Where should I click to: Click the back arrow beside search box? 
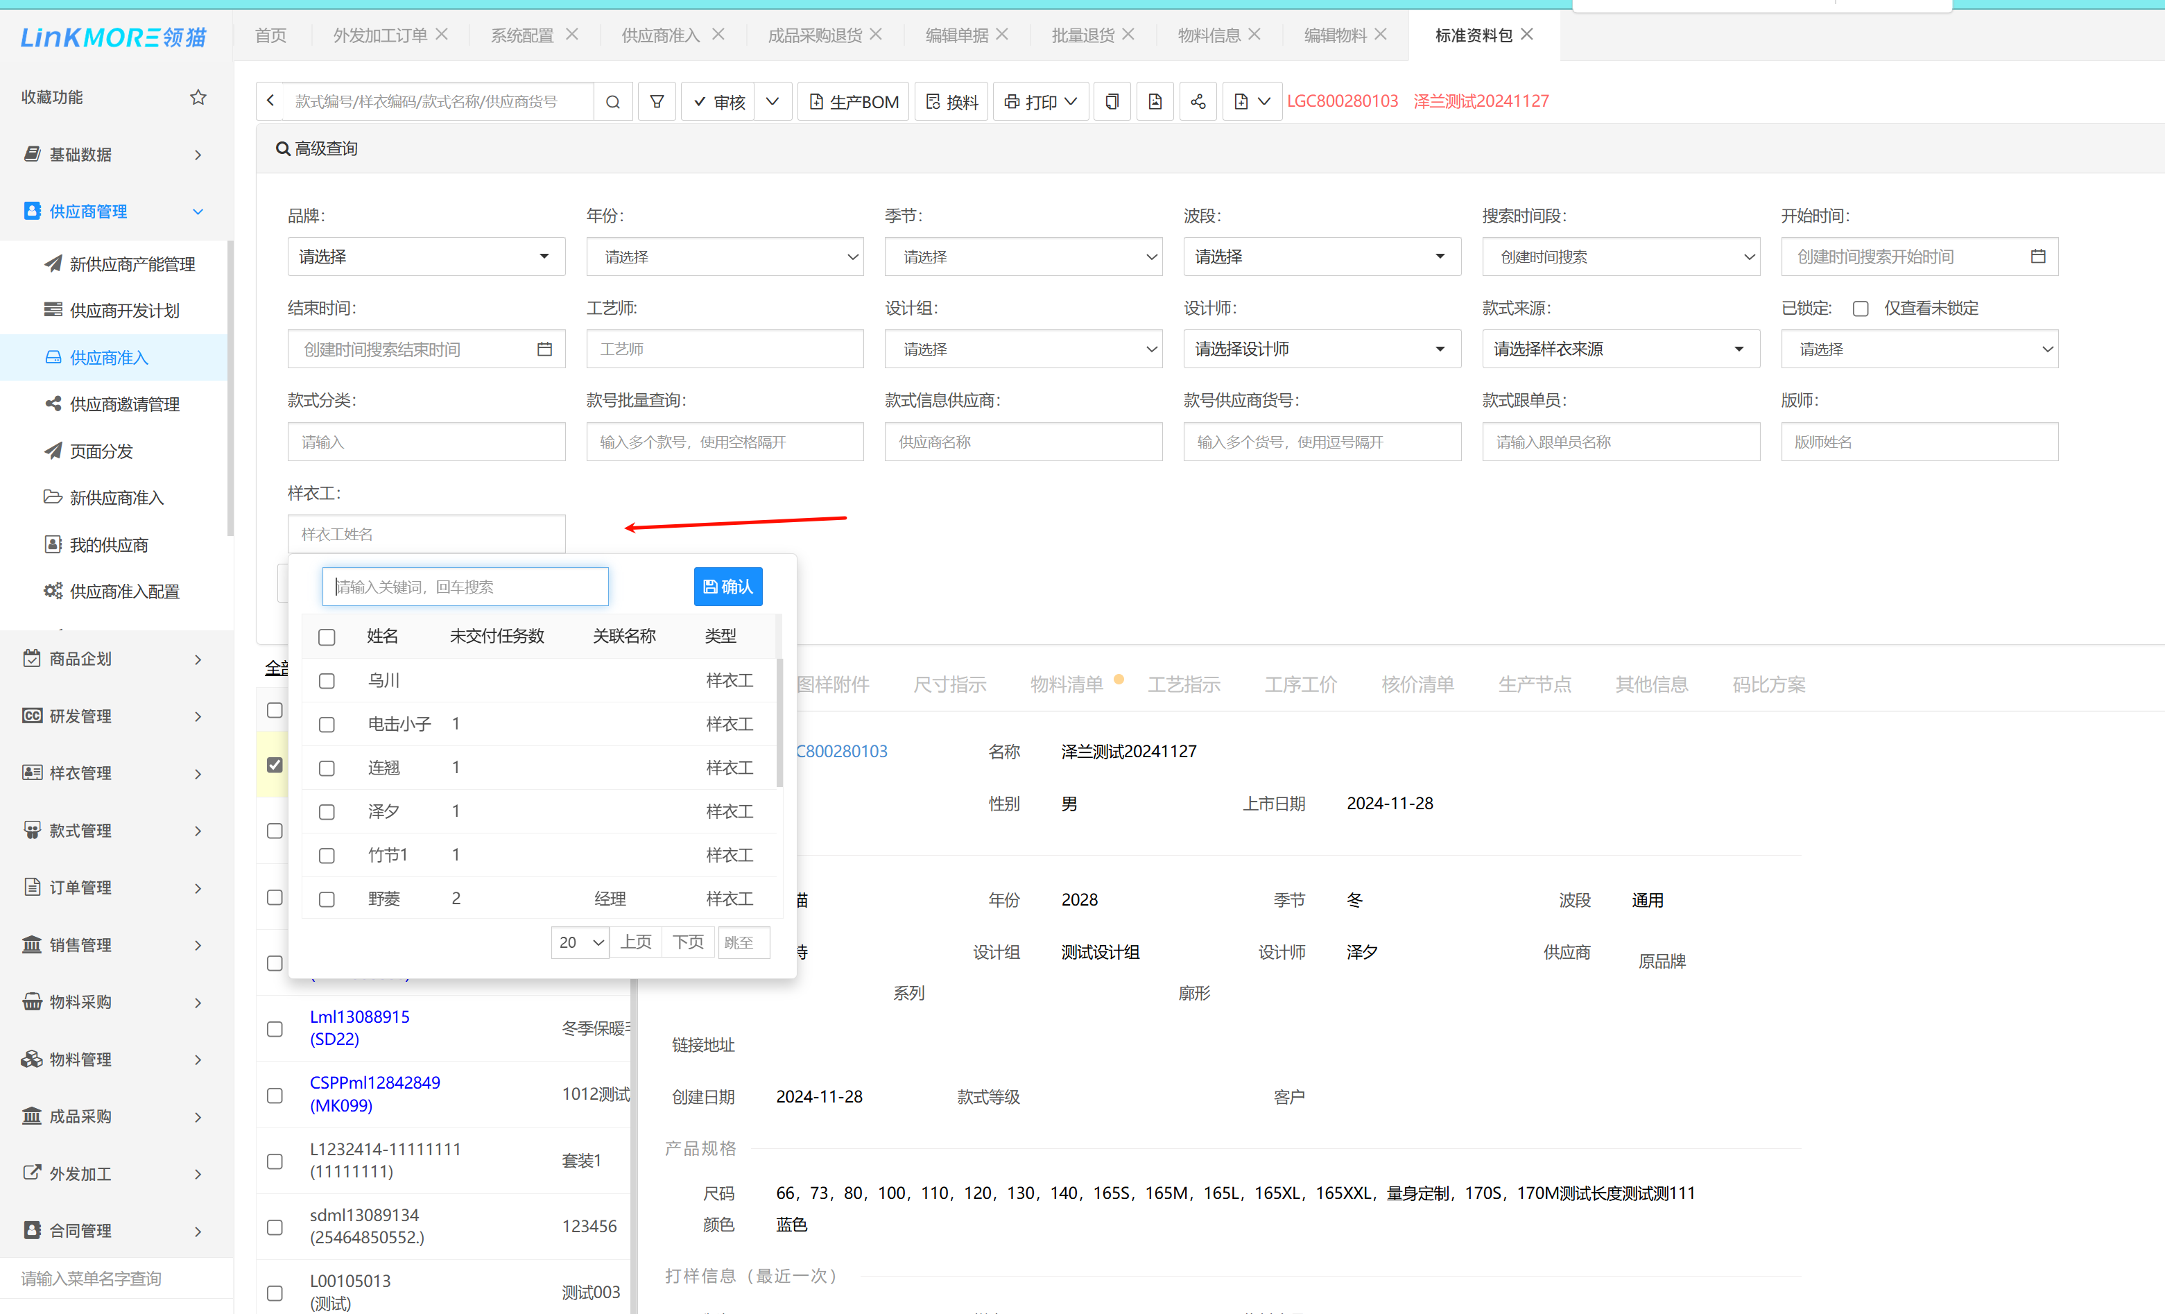(x=270, y=101)
